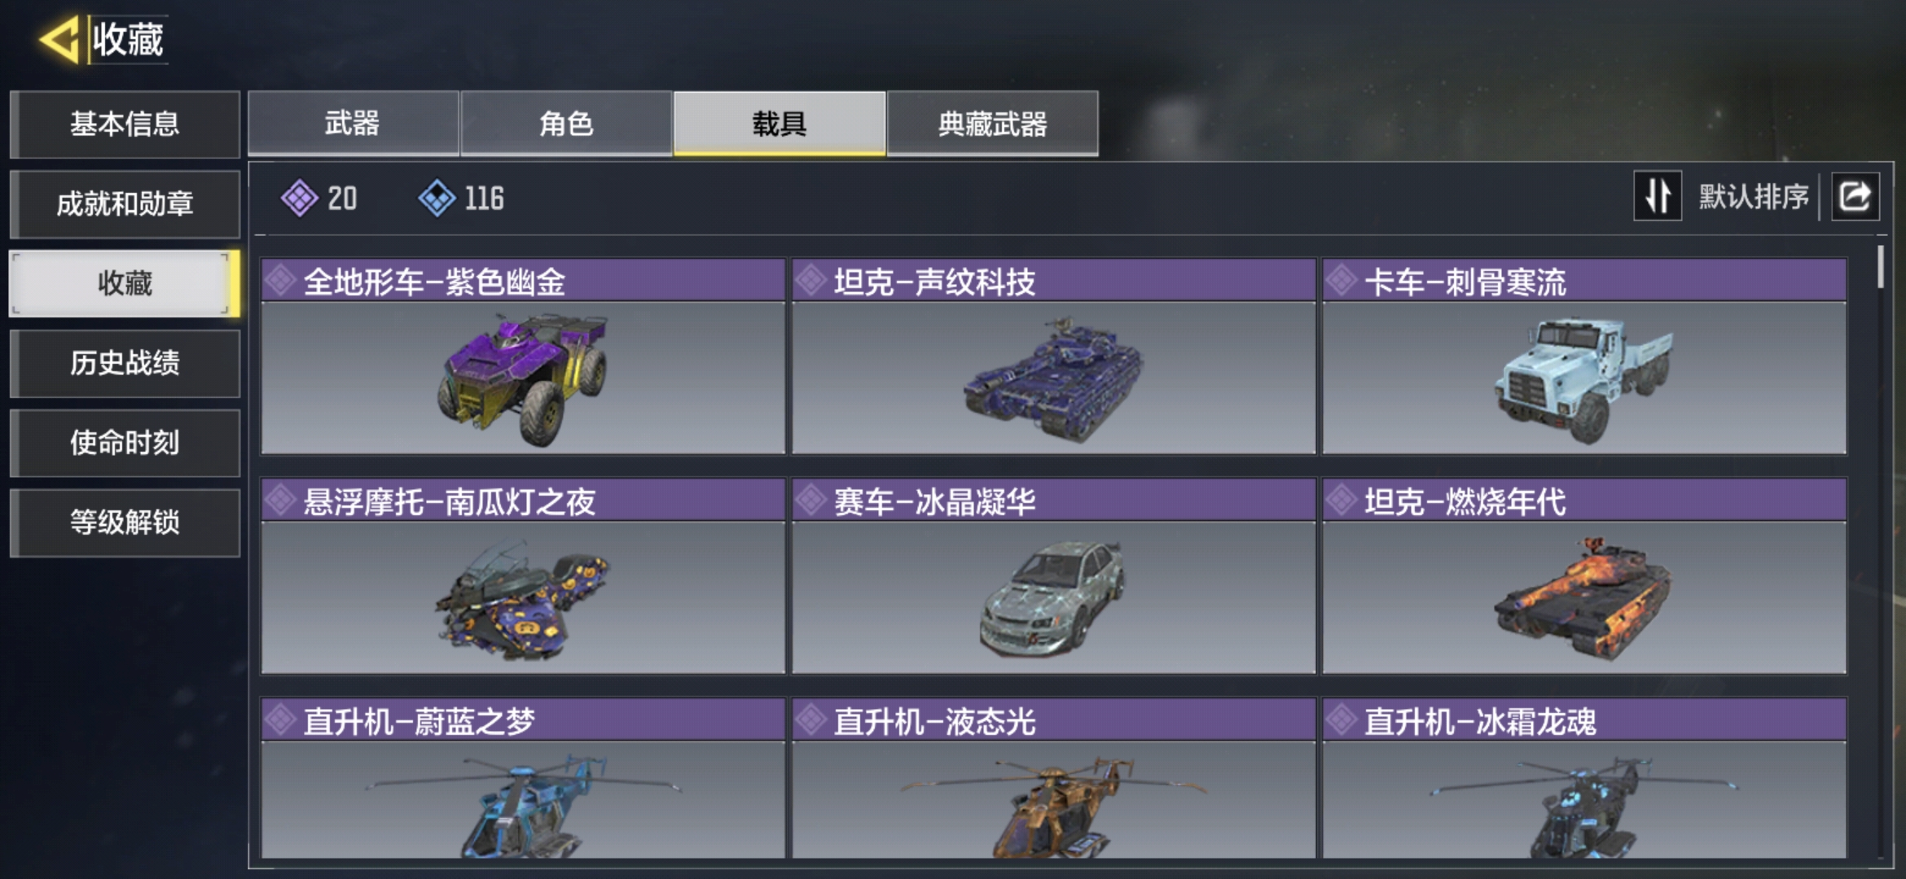1906x879 pixels.
Task: Go to 成就和勋章 section
Action: point(125,203)
